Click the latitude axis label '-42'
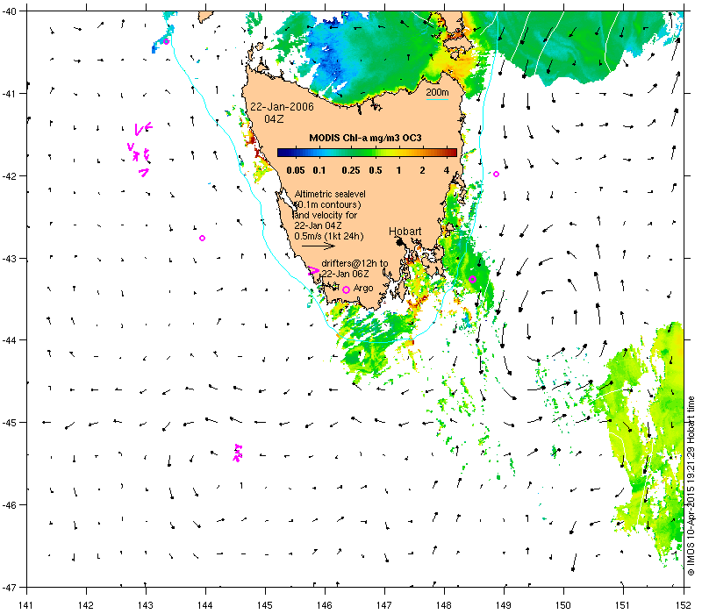 [x=10, y=176]
